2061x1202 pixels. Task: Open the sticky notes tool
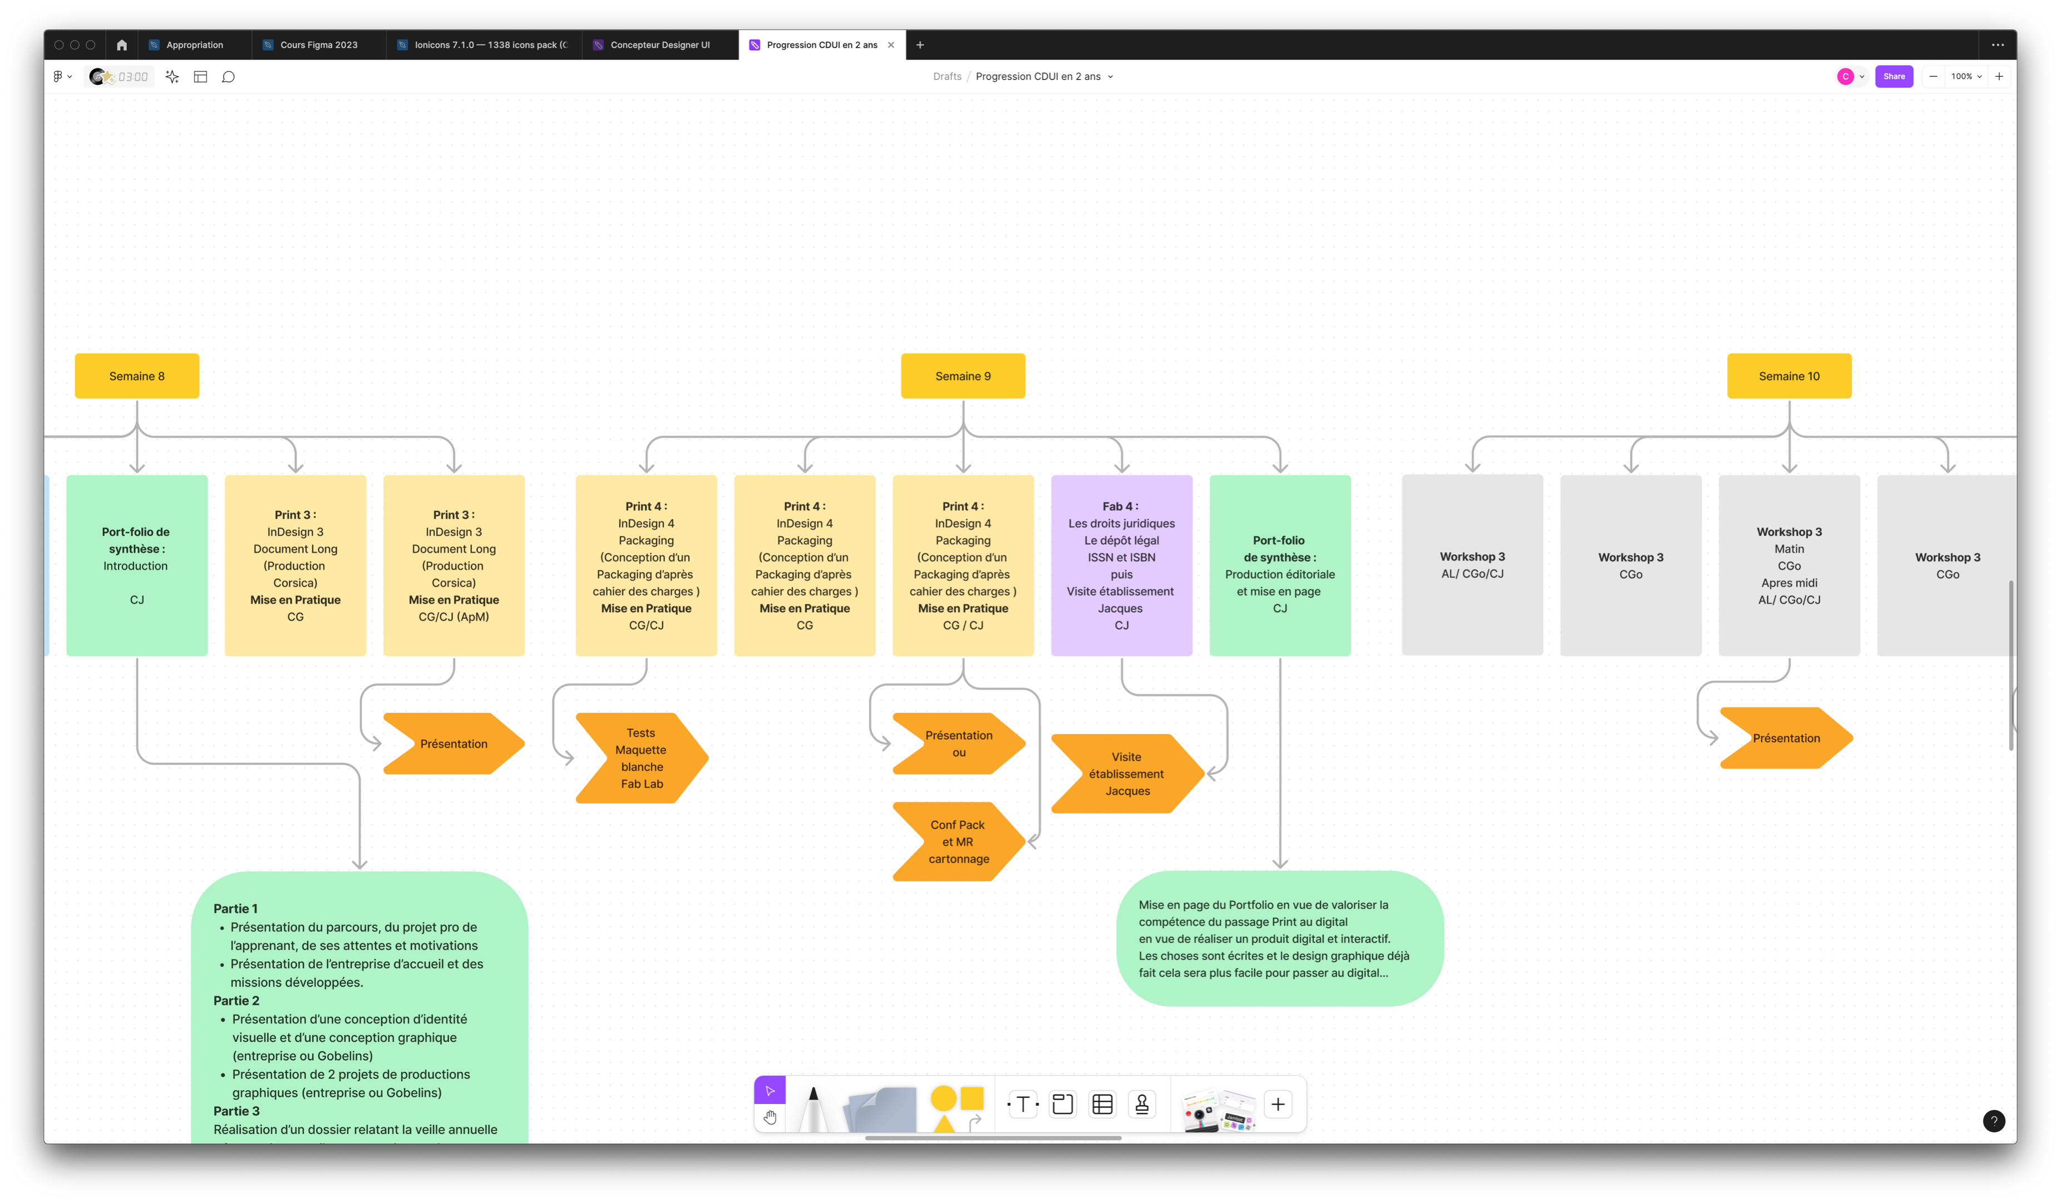point(881,1110)
